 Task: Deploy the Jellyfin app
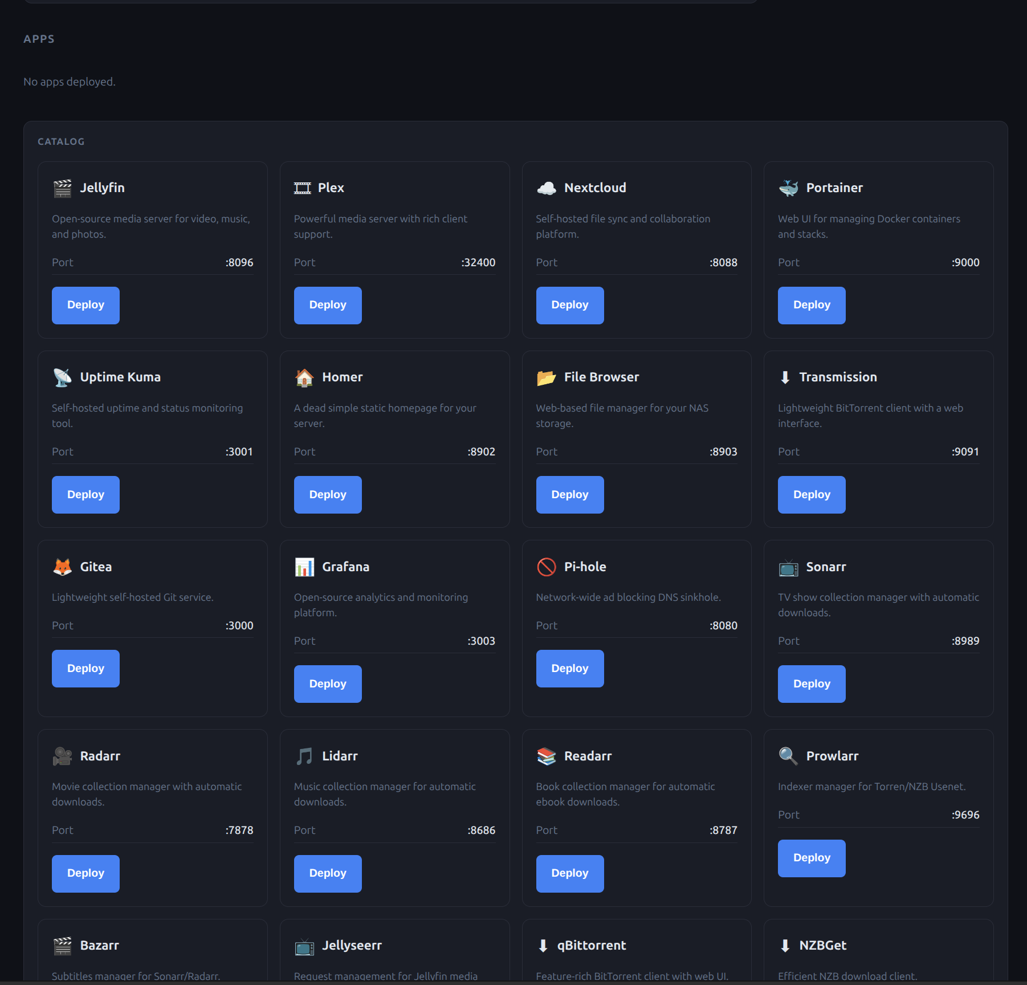(x=85, y=305)
